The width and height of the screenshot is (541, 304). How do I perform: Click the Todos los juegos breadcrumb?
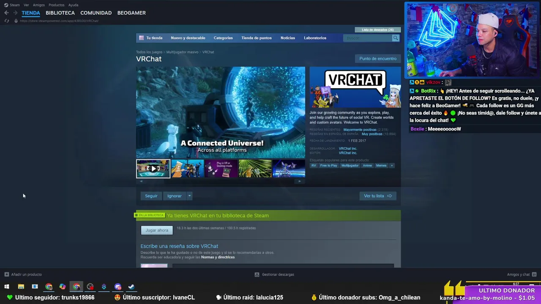149,52
